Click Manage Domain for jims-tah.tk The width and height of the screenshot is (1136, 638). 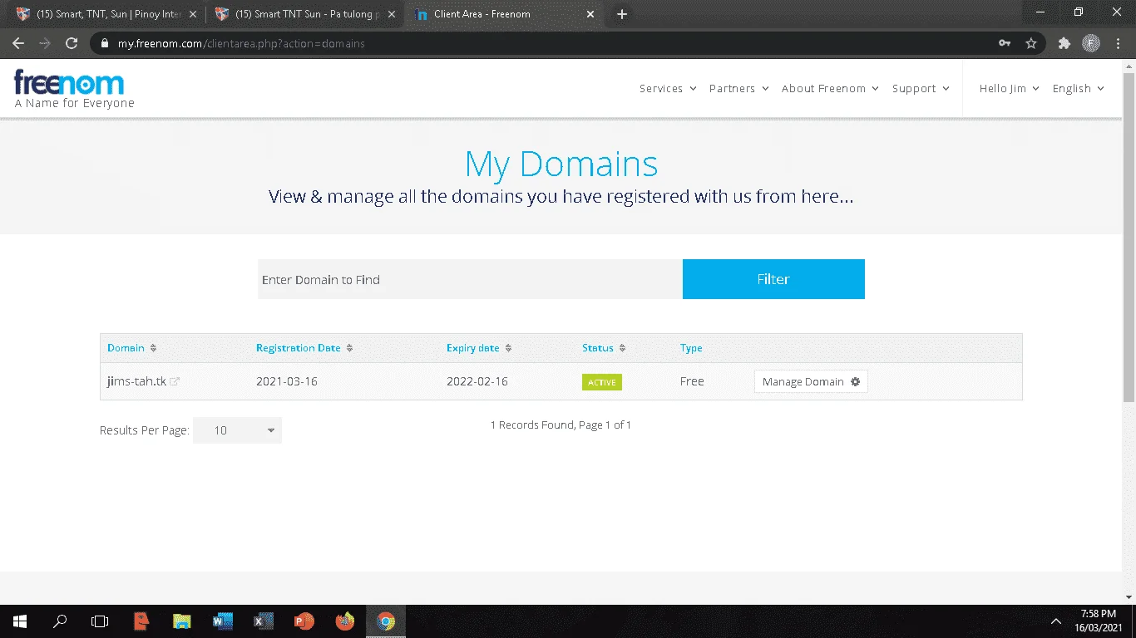[x=811, y=382]
